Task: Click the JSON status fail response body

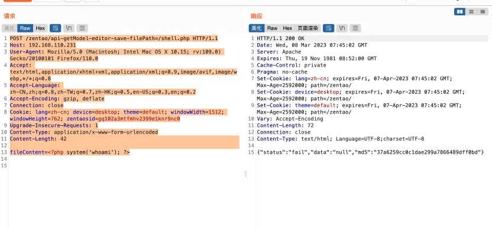Action: coord(370,152)
